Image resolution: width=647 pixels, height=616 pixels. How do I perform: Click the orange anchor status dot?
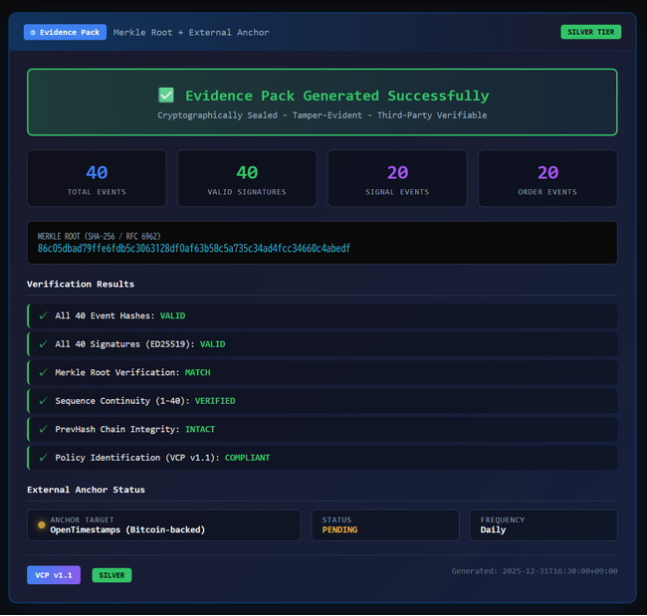coord(41,524)
